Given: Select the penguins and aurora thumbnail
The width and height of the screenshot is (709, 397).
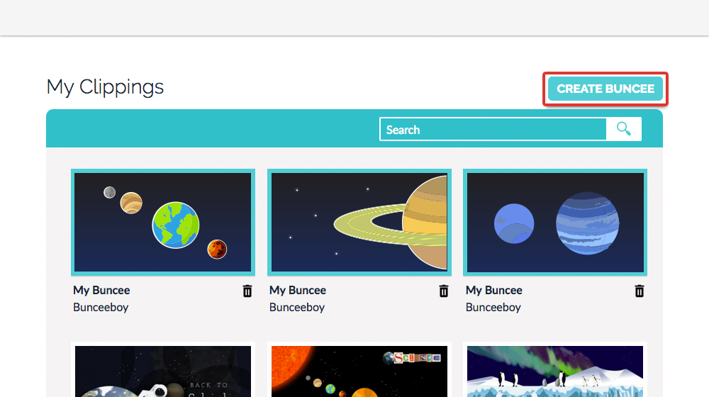Looking at the screenshot, I should 554,371.
